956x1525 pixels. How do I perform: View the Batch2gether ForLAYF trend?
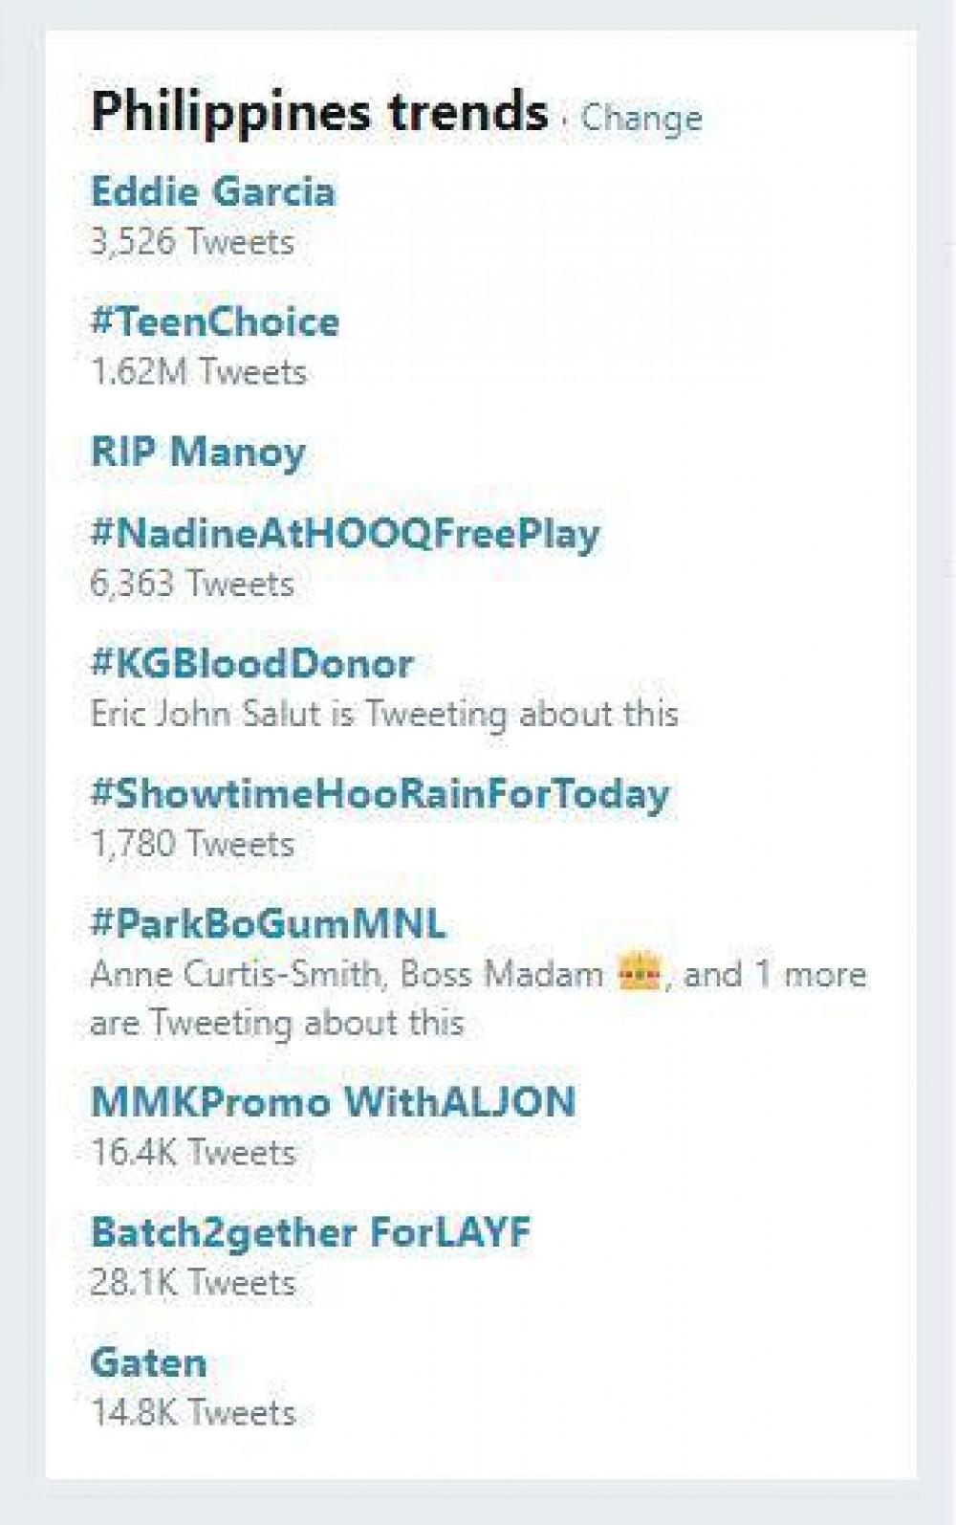tap(310, 1231)
